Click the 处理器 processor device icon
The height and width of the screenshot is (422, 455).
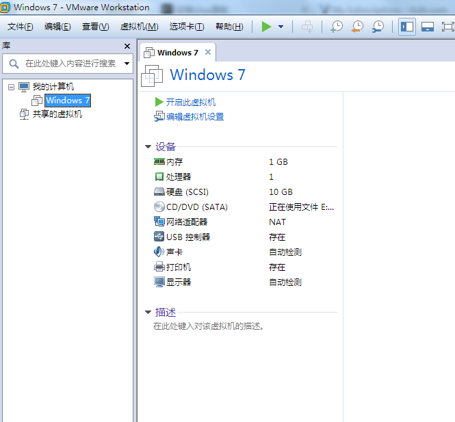(x=159, y=176)
